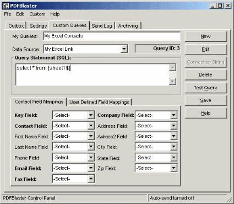This screenshot has height=204, width=234.
Task: Expand the Data Source dropdown
Action: pyautogui.click(x=124, y=49)
